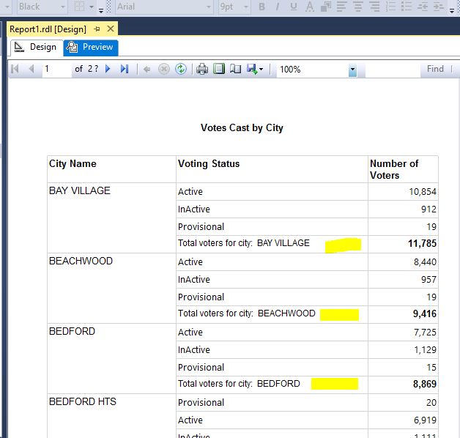The width and height of the screenshot is (460, 438).
Task: Close the Report1.rdl document tab
Action: click(x=111, y=29)
